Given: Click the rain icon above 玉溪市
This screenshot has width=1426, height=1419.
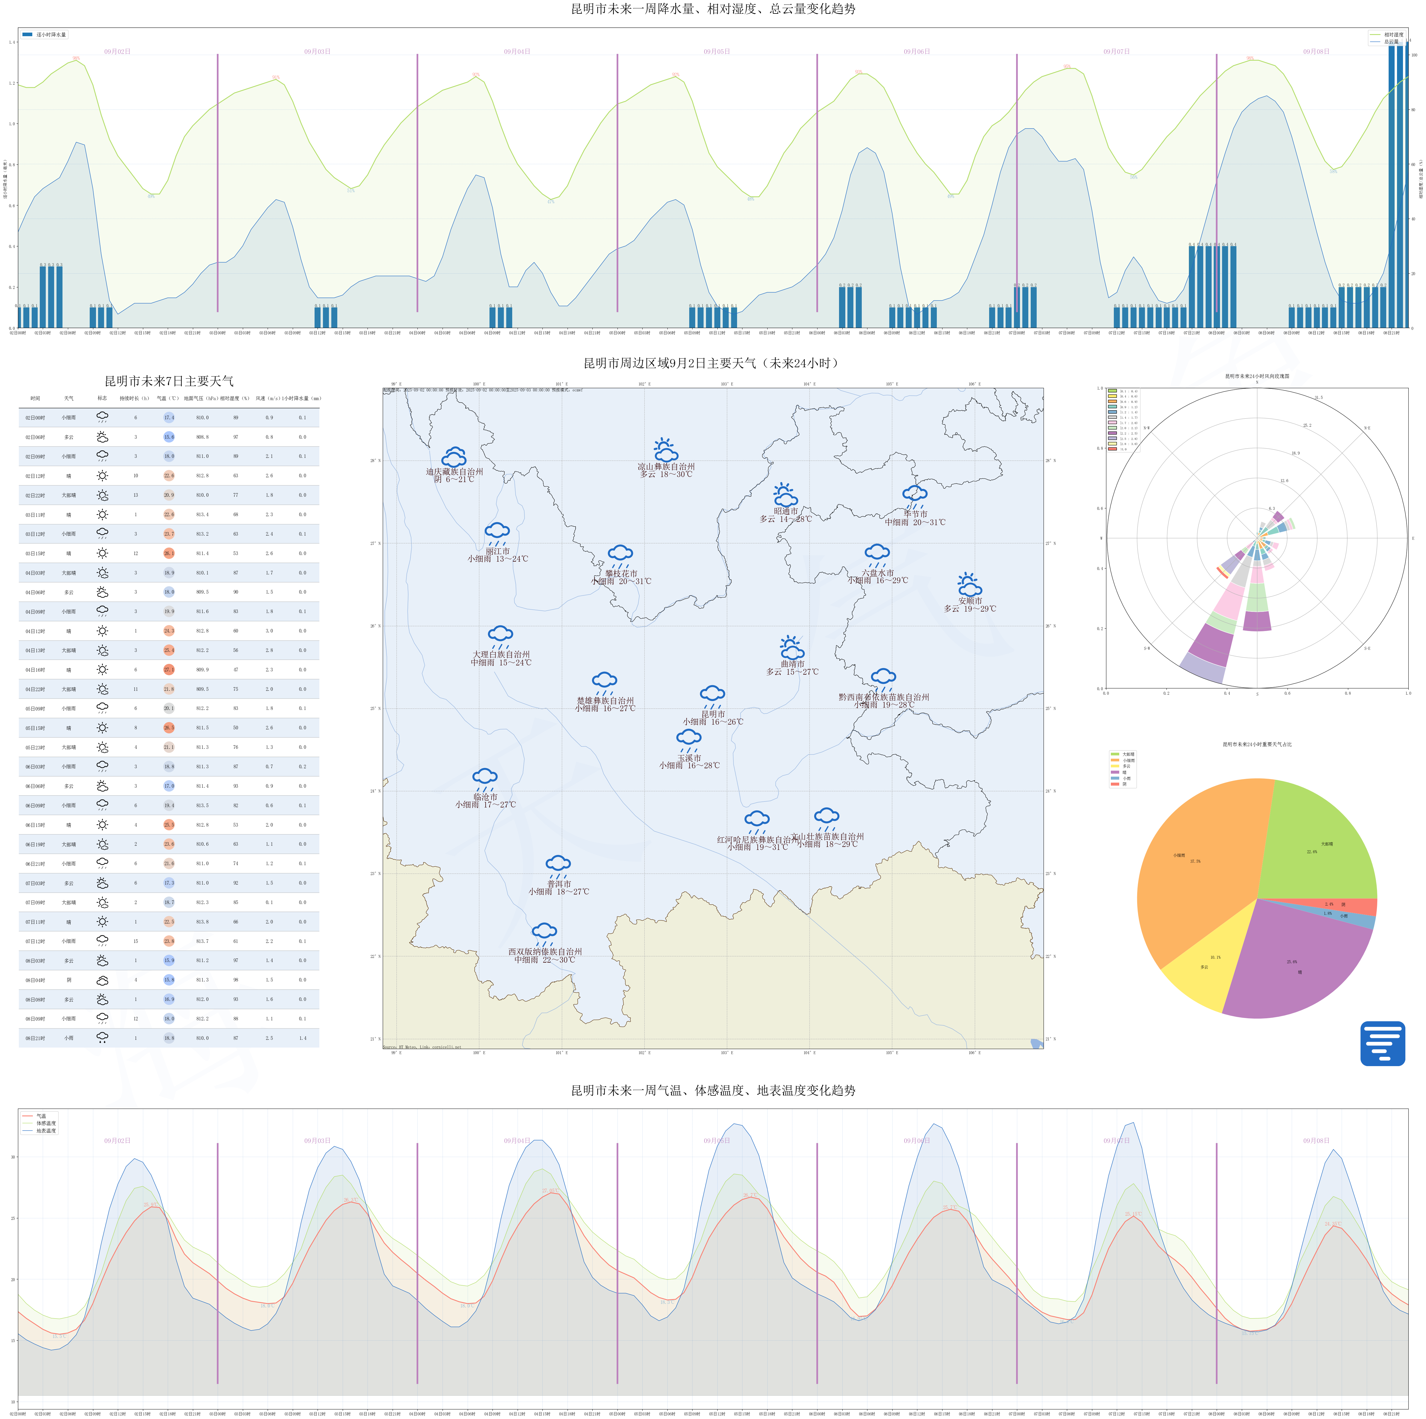Looking at the screenshot, I should click(x=689, y=741).
